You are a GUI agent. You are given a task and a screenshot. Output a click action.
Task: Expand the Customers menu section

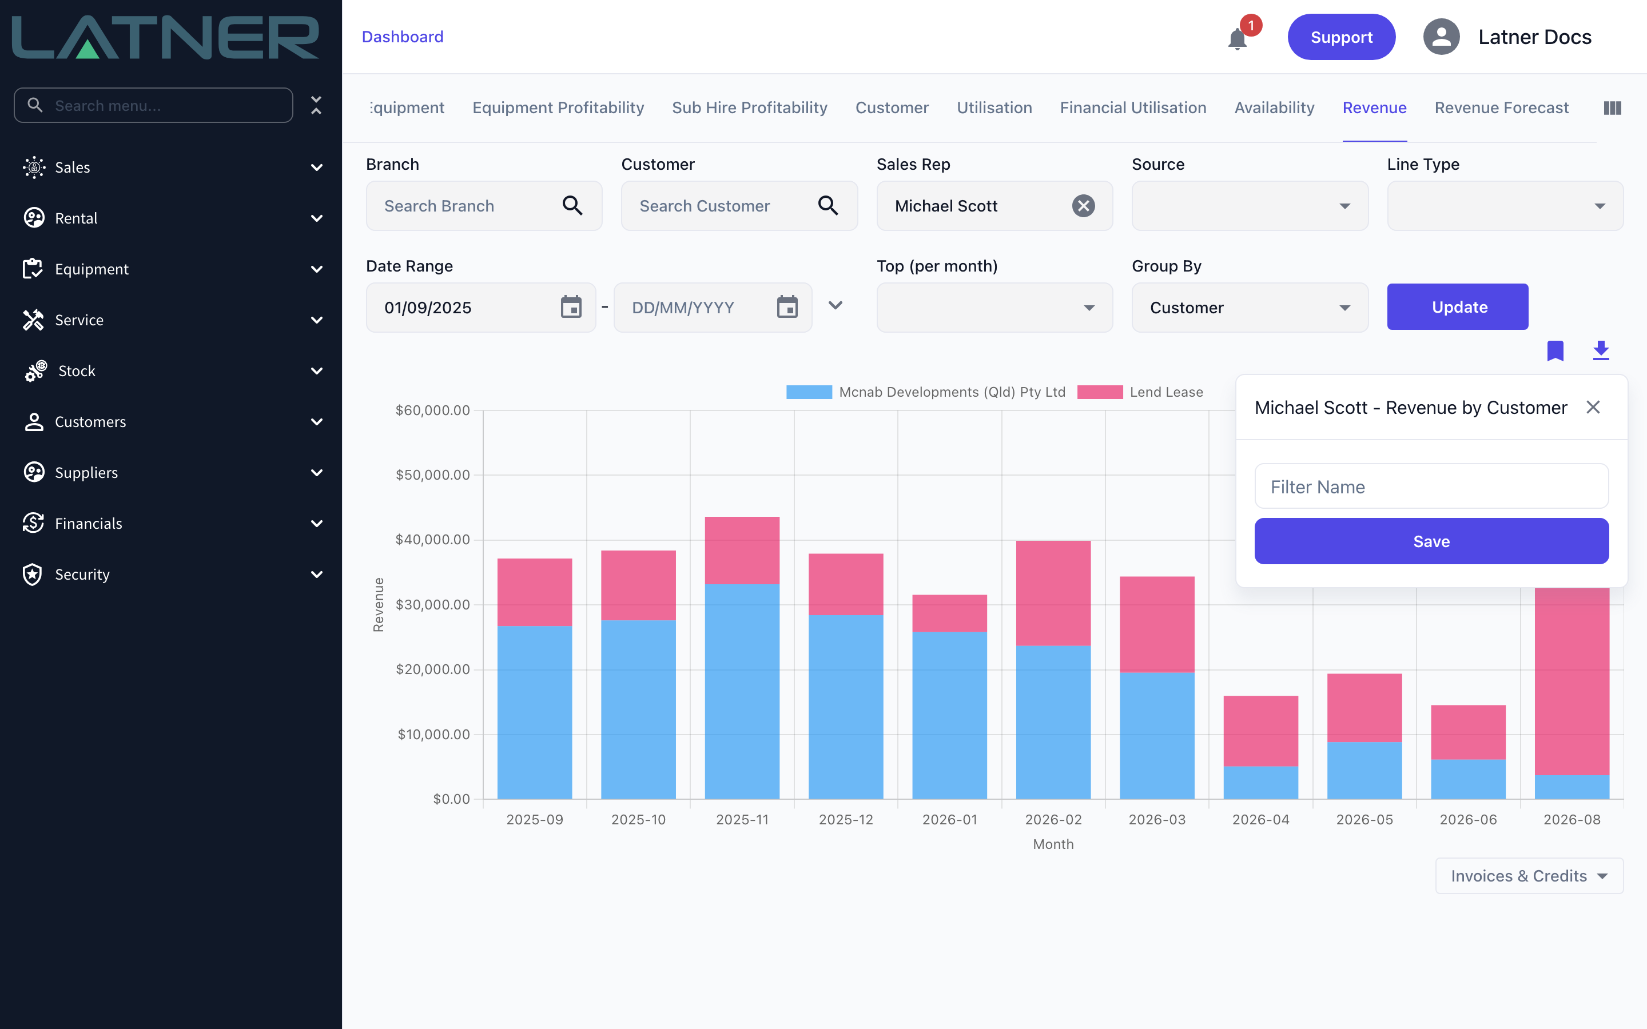coord(316,422)
